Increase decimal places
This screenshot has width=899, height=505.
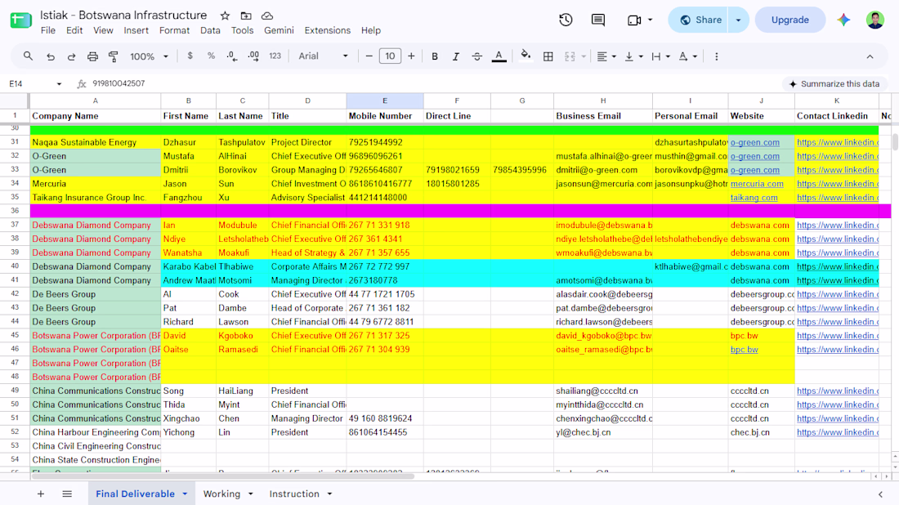[253, 56]
